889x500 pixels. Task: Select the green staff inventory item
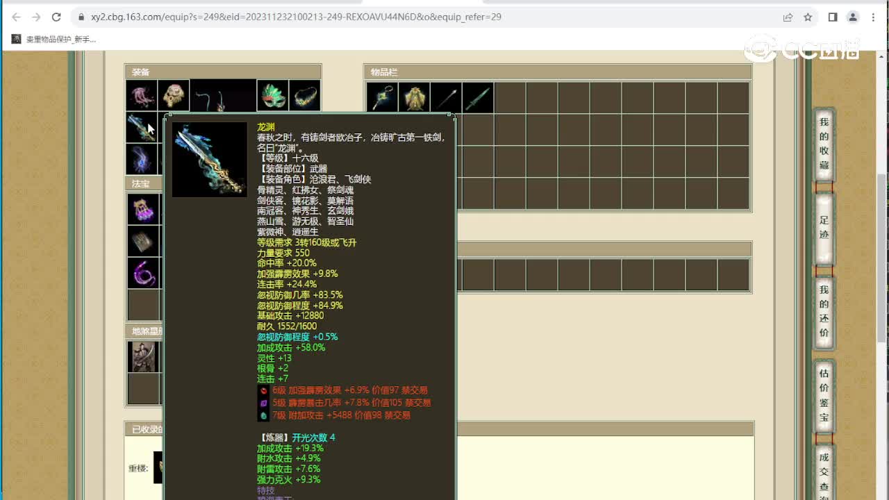pos(382,98)
